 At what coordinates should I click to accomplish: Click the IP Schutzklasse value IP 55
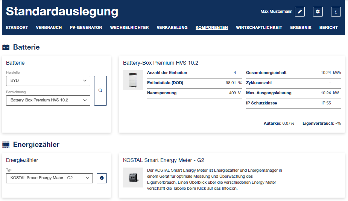coord(326,103)
